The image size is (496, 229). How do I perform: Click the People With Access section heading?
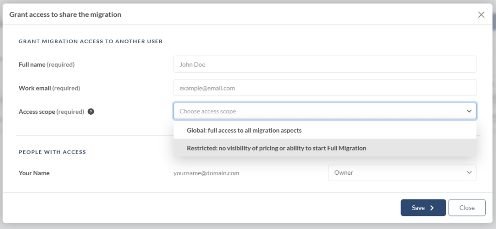pyautogui.click(x=52, y=152)
